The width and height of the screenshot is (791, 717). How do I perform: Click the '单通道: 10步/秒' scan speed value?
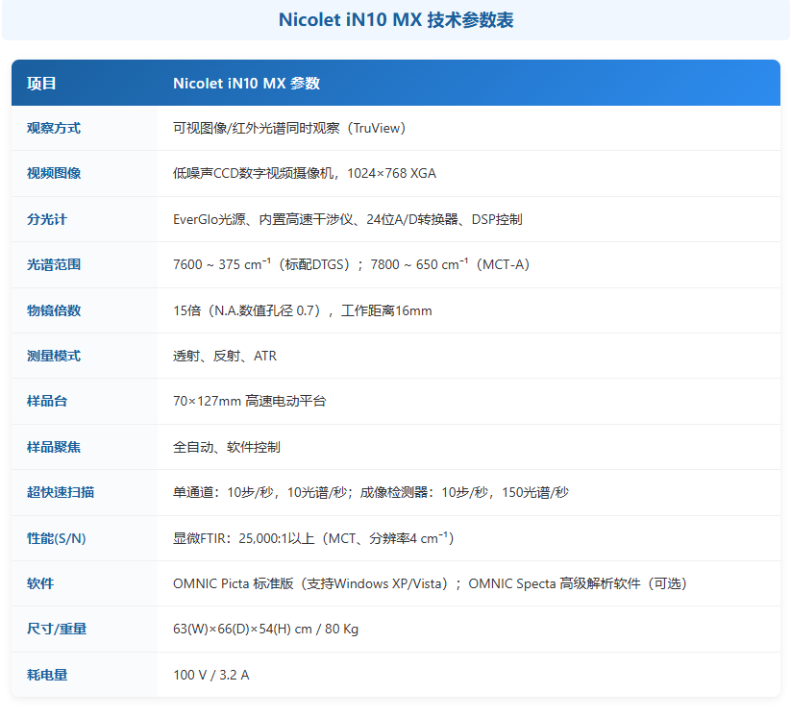click(371, 492)
